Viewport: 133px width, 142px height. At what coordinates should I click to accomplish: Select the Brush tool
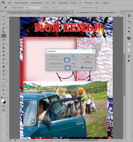pyautogui.click(x=3, y=44)
